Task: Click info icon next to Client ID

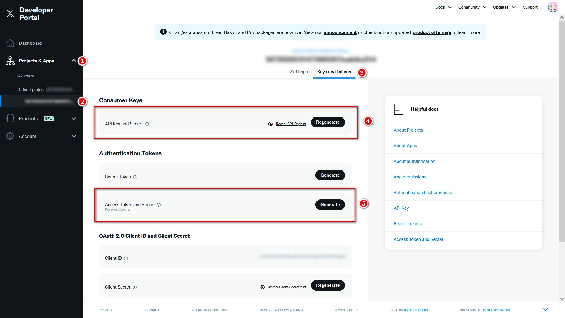Action: 126,259
